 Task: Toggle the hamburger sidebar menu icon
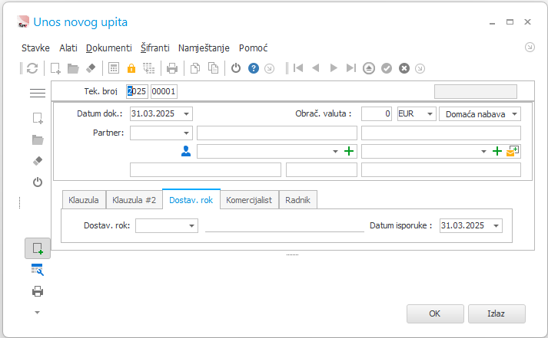[x=38, y=93]
